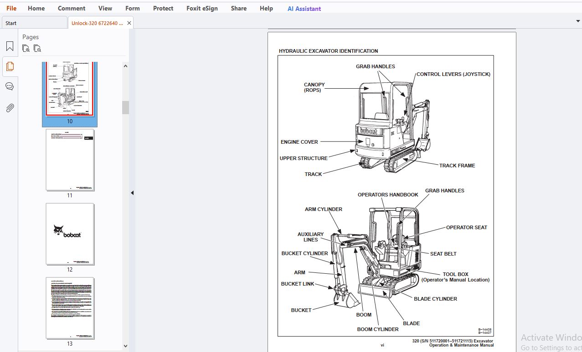Open the Protect ribbon tab
582x352 pixels.
(x=163, y=8)
